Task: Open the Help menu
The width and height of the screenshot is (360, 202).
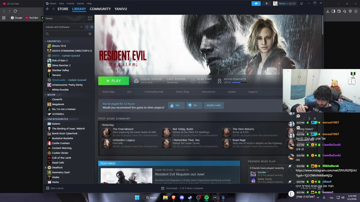Action: 89,3
